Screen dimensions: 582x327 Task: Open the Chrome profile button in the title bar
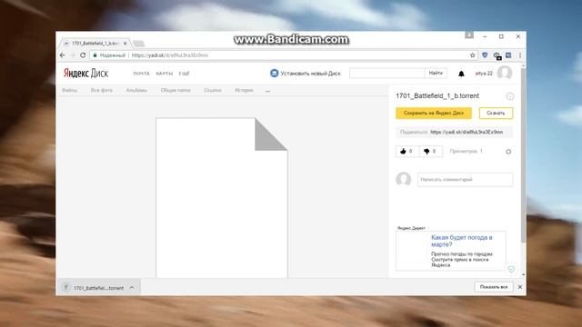[x=469, y=35]
